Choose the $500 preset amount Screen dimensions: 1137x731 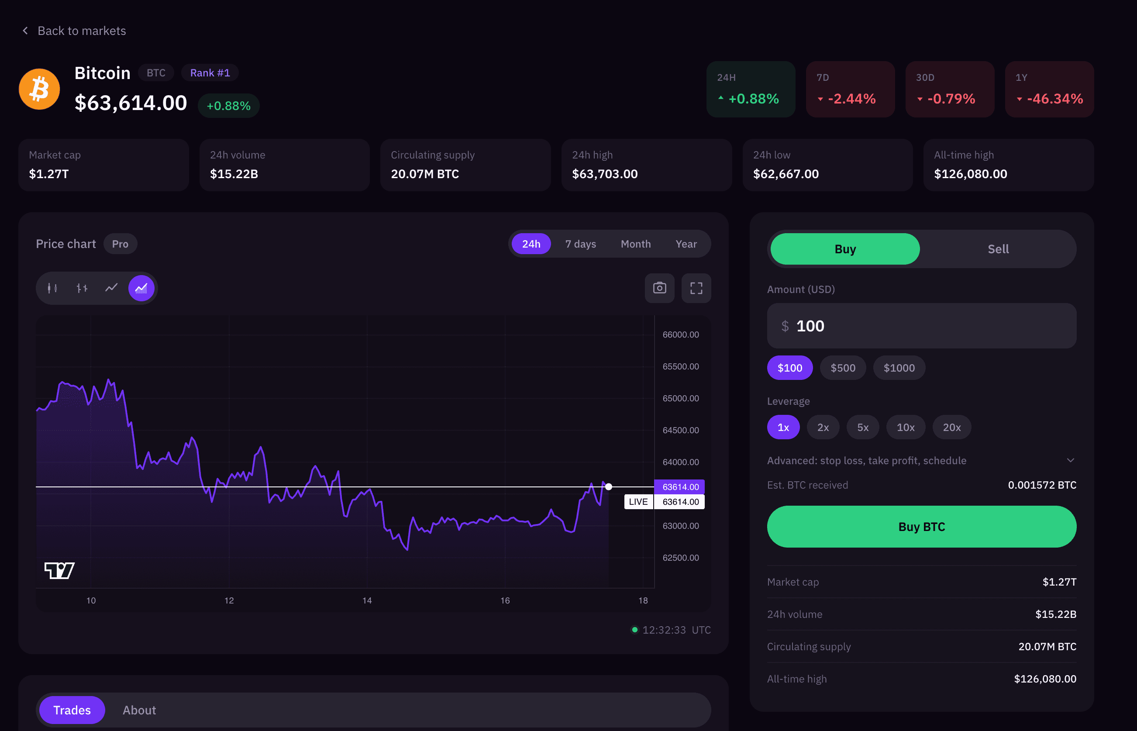[843, 367]
